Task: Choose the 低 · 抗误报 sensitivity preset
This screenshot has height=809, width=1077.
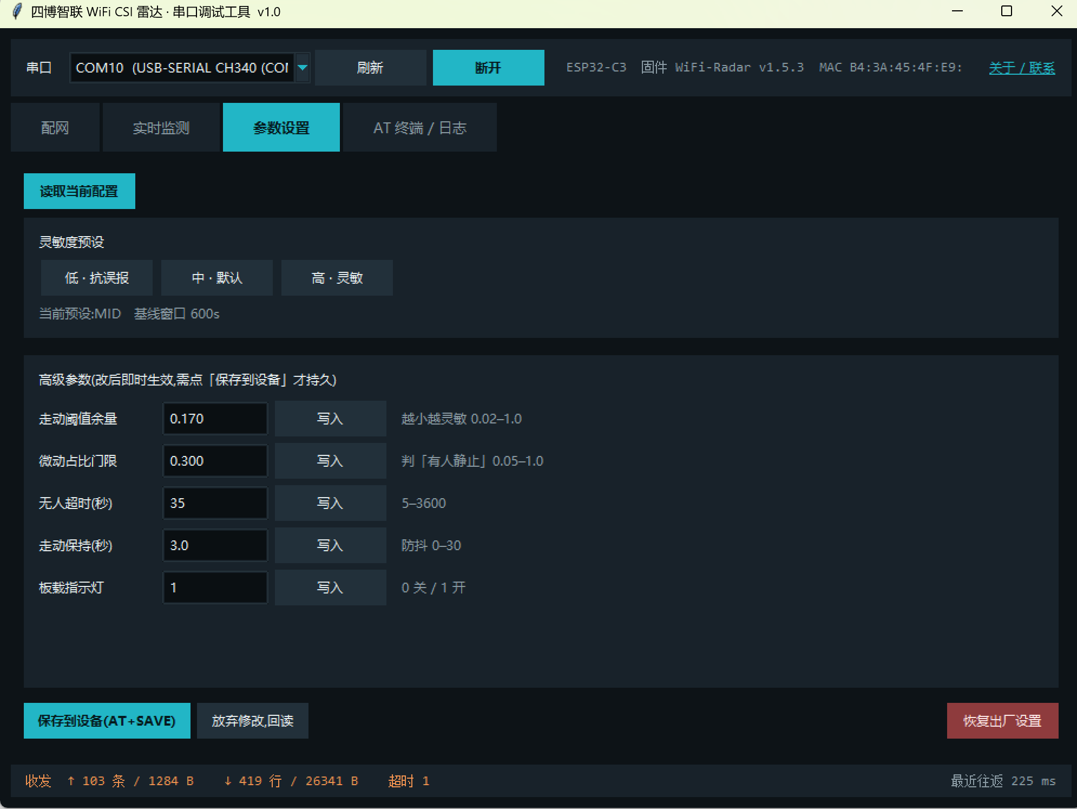Action: 96,278
